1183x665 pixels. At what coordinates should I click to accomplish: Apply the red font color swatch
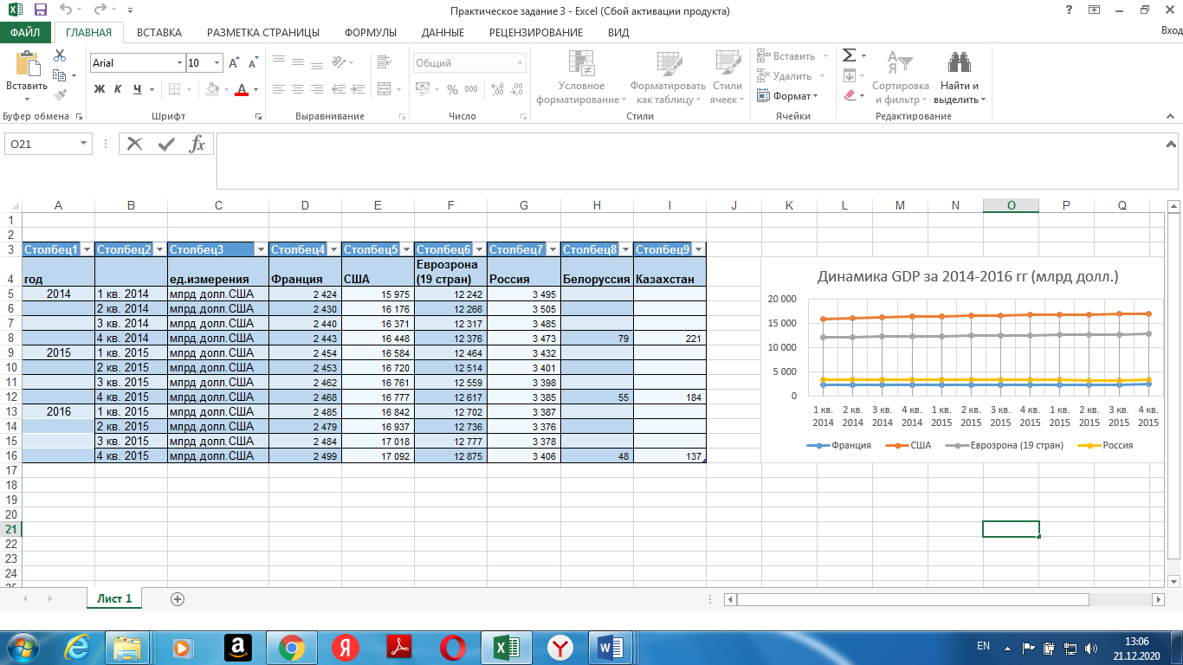click(x=242, y=89)
